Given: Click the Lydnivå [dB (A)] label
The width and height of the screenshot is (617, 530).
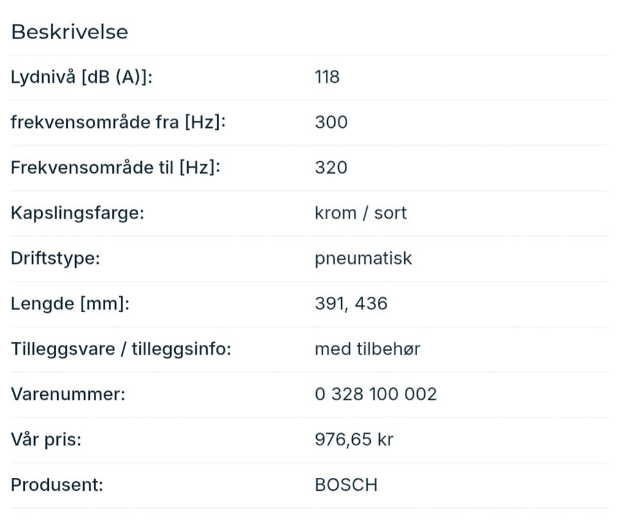Looking at the screenshot, I should [x=82, y=77].
